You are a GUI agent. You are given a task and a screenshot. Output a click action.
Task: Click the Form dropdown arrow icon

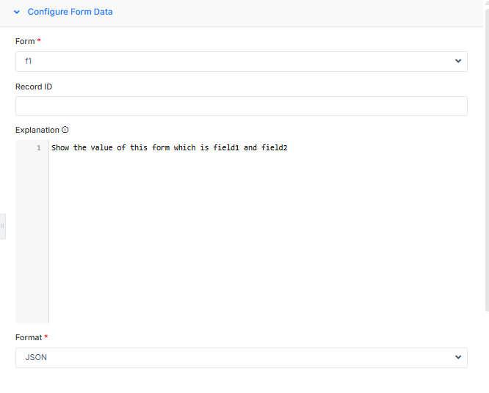458,62
